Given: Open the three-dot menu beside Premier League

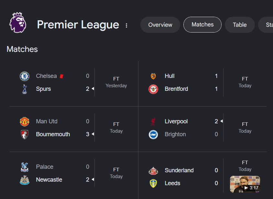Looking at the screenshot, I should (x=126, y=25).
